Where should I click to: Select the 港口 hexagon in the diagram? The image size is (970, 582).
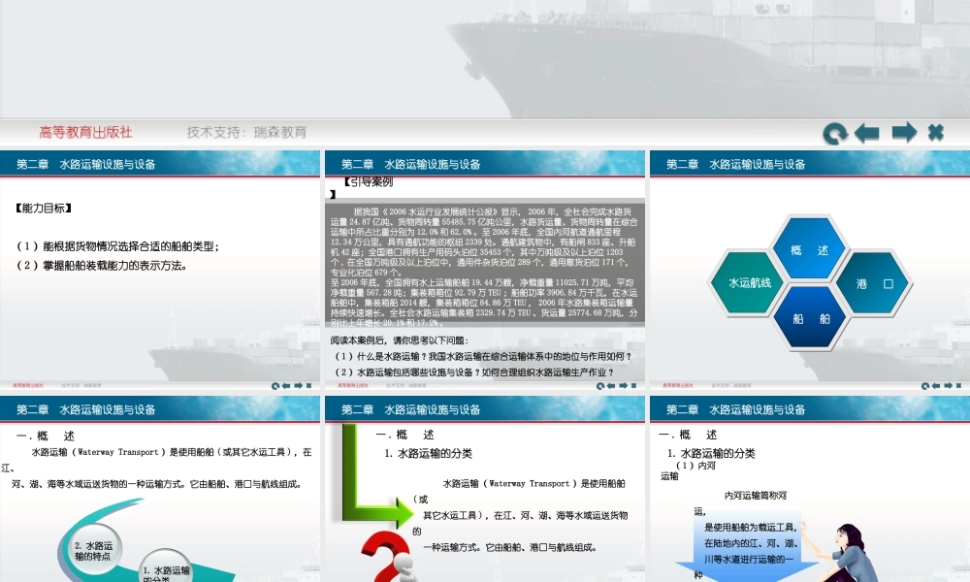[871, 284]
